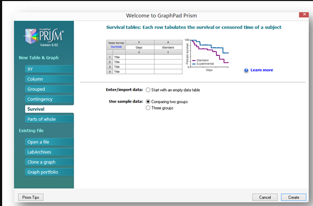Click the Survival tables description heading
The height and width of the screenshot is (206, 313).
coord(194,27)
